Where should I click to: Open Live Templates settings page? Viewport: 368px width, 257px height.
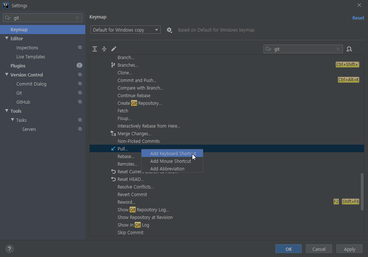coord(30,57)
